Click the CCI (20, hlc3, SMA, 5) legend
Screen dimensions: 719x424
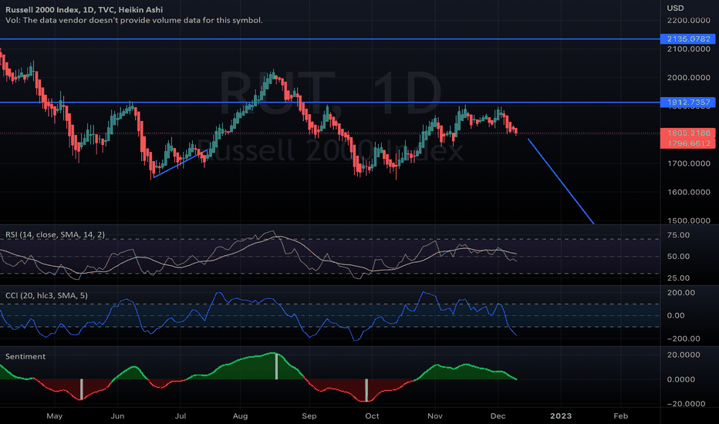click(46, 296)
